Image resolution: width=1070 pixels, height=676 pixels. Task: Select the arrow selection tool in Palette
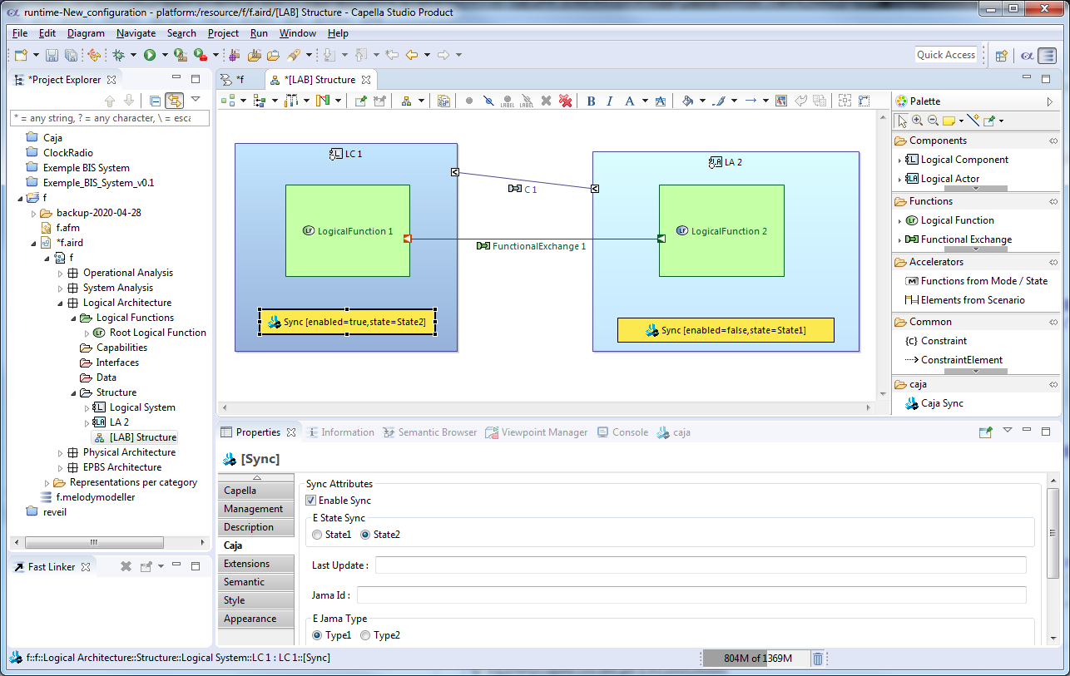[x=902, y=121]
